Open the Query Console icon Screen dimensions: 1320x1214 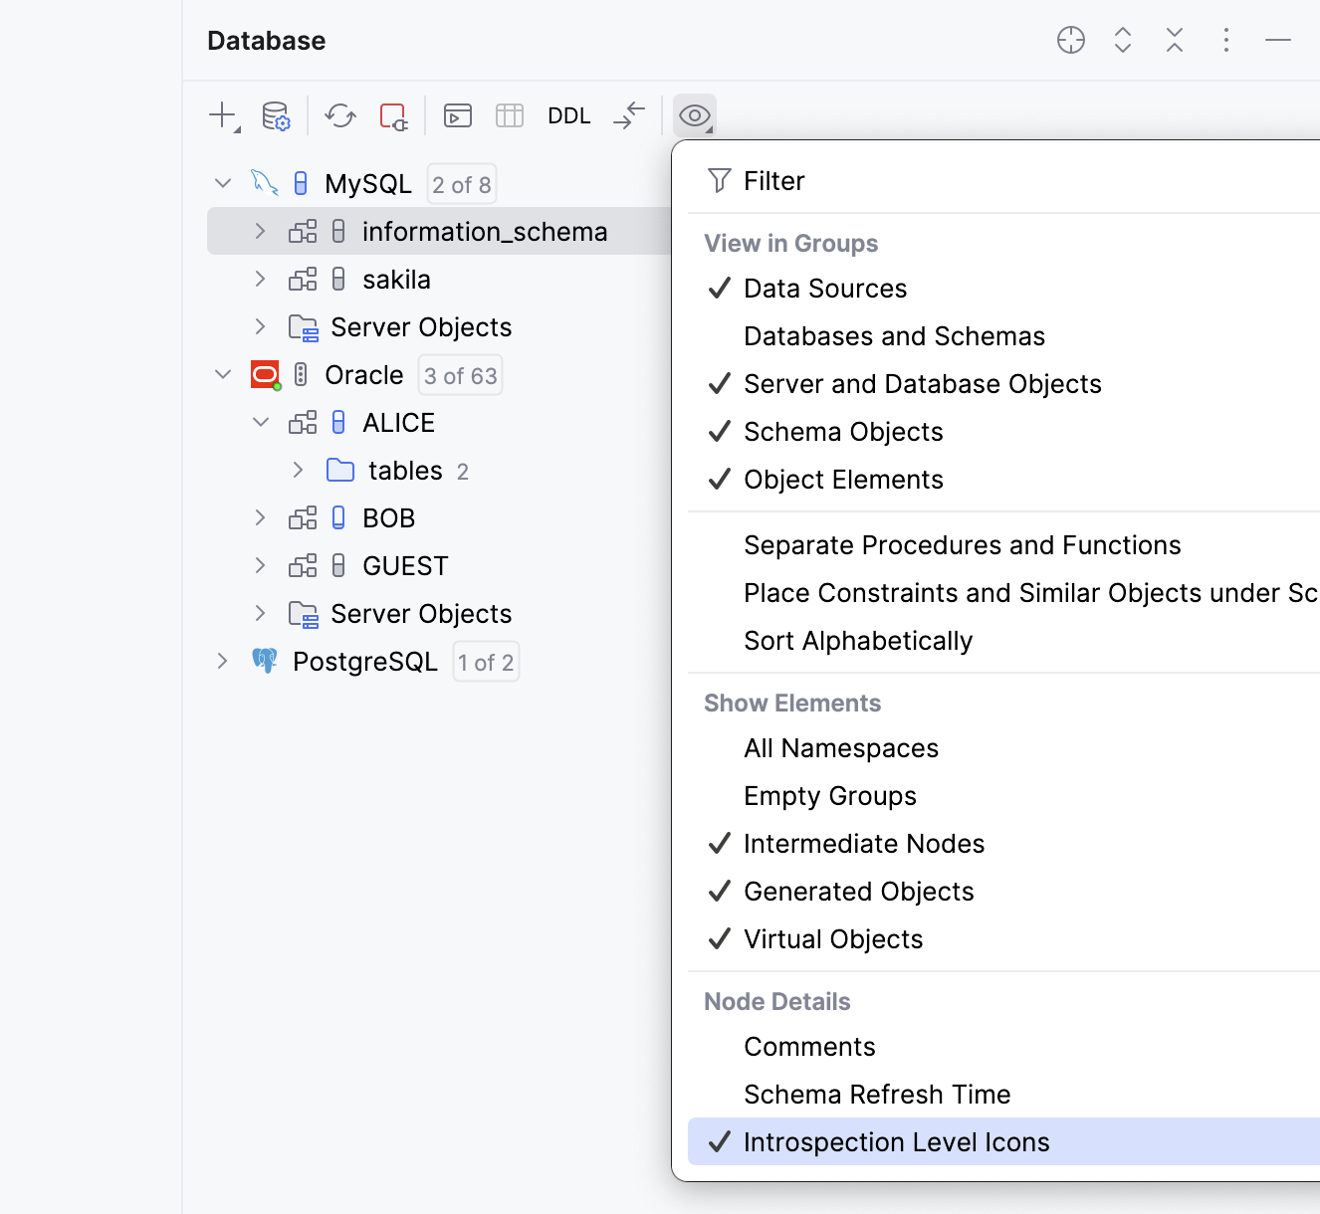(x=458, y=115)
